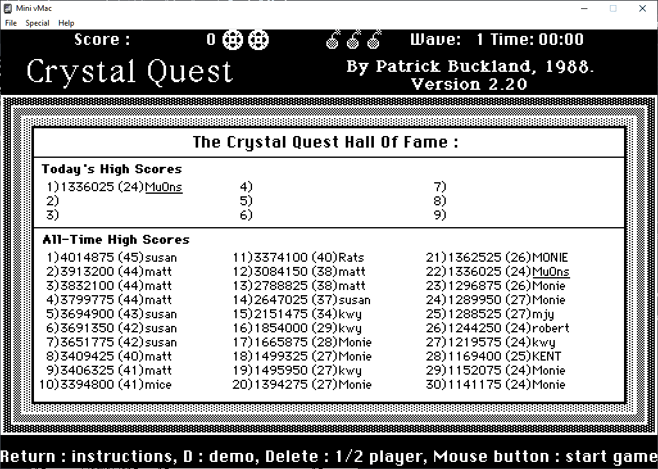Click all-time entry 22) 1336025 MuOns
658x469 pixels.
coord(498,271)
